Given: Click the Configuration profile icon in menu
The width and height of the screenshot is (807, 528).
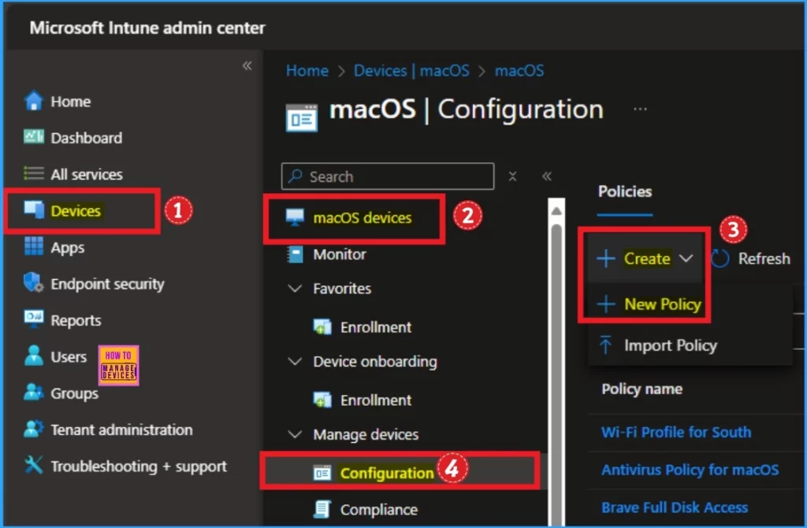Looking at the screenshot, I should pyautogui.click(x=322, y=473).
